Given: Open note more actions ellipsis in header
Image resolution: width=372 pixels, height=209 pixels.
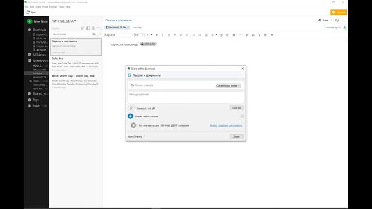Looking at the screenshot, I should coord(344,20).
